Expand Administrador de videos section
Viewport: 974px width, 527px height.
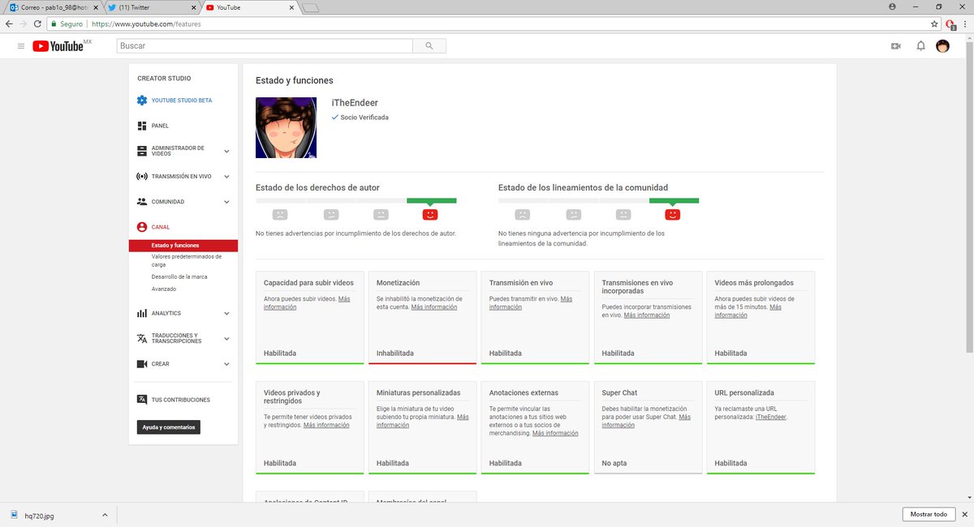(x=226, y=151)
